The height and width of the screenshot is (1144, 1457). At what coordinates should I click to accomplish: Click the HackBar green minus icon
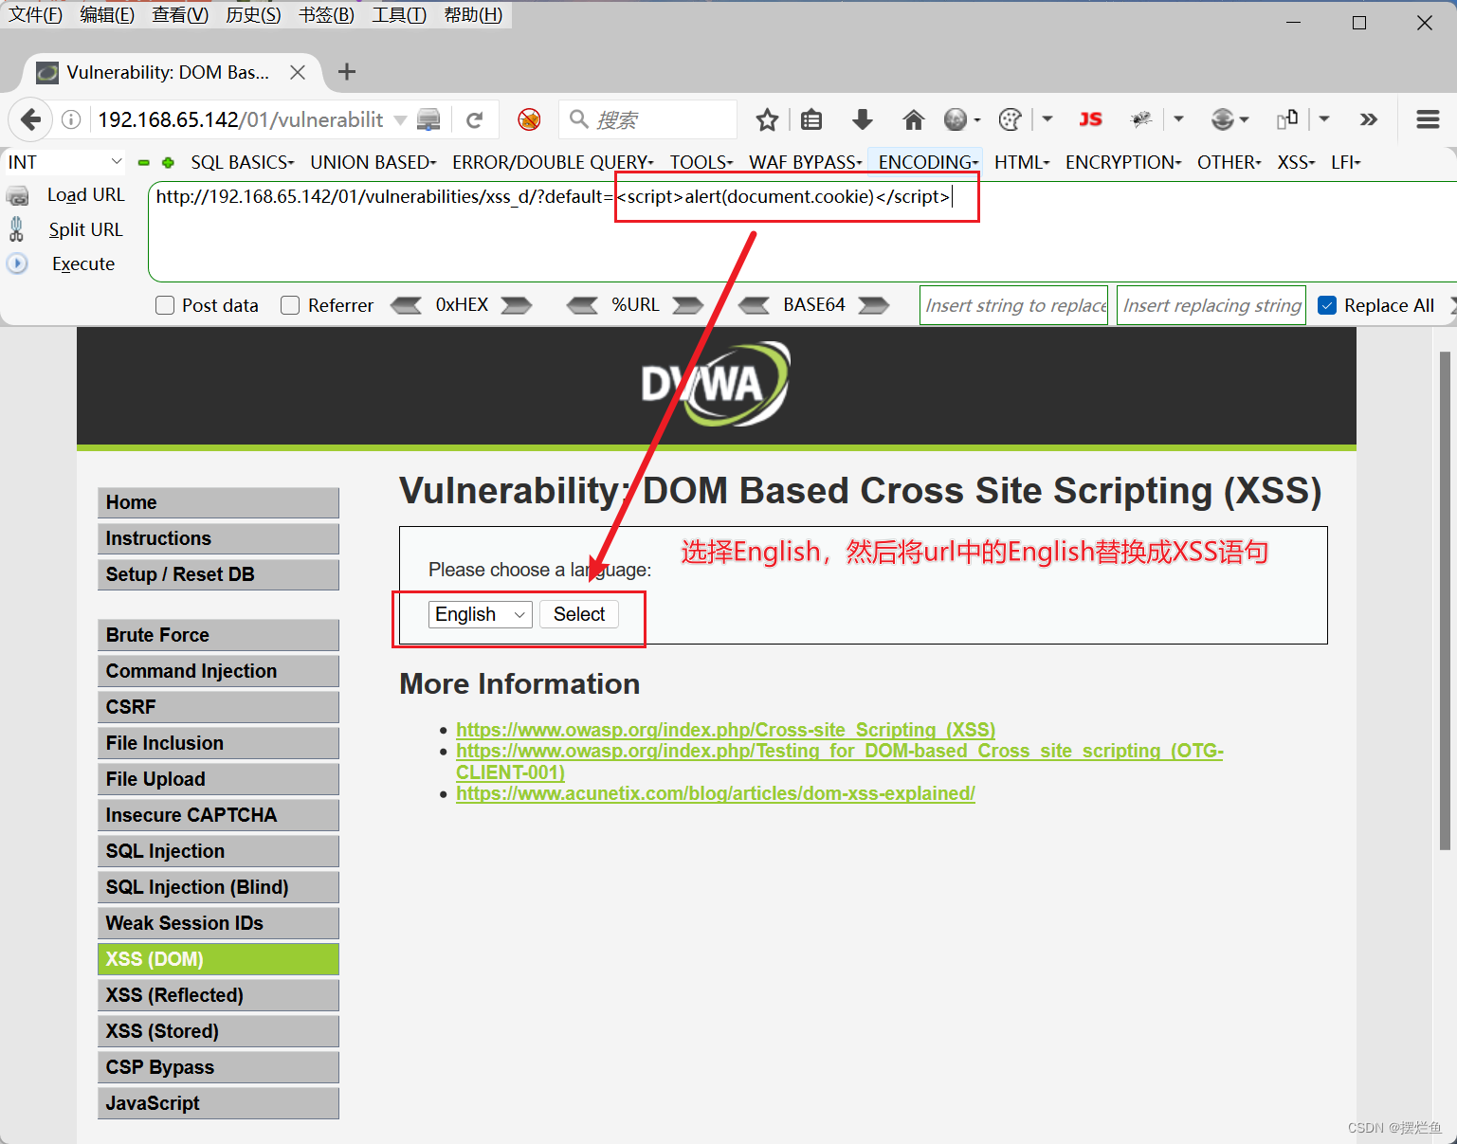click(x=144, y=163)
